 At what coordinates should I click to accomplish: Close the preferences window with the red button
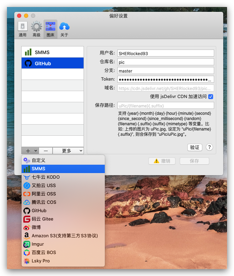[19, 16]
